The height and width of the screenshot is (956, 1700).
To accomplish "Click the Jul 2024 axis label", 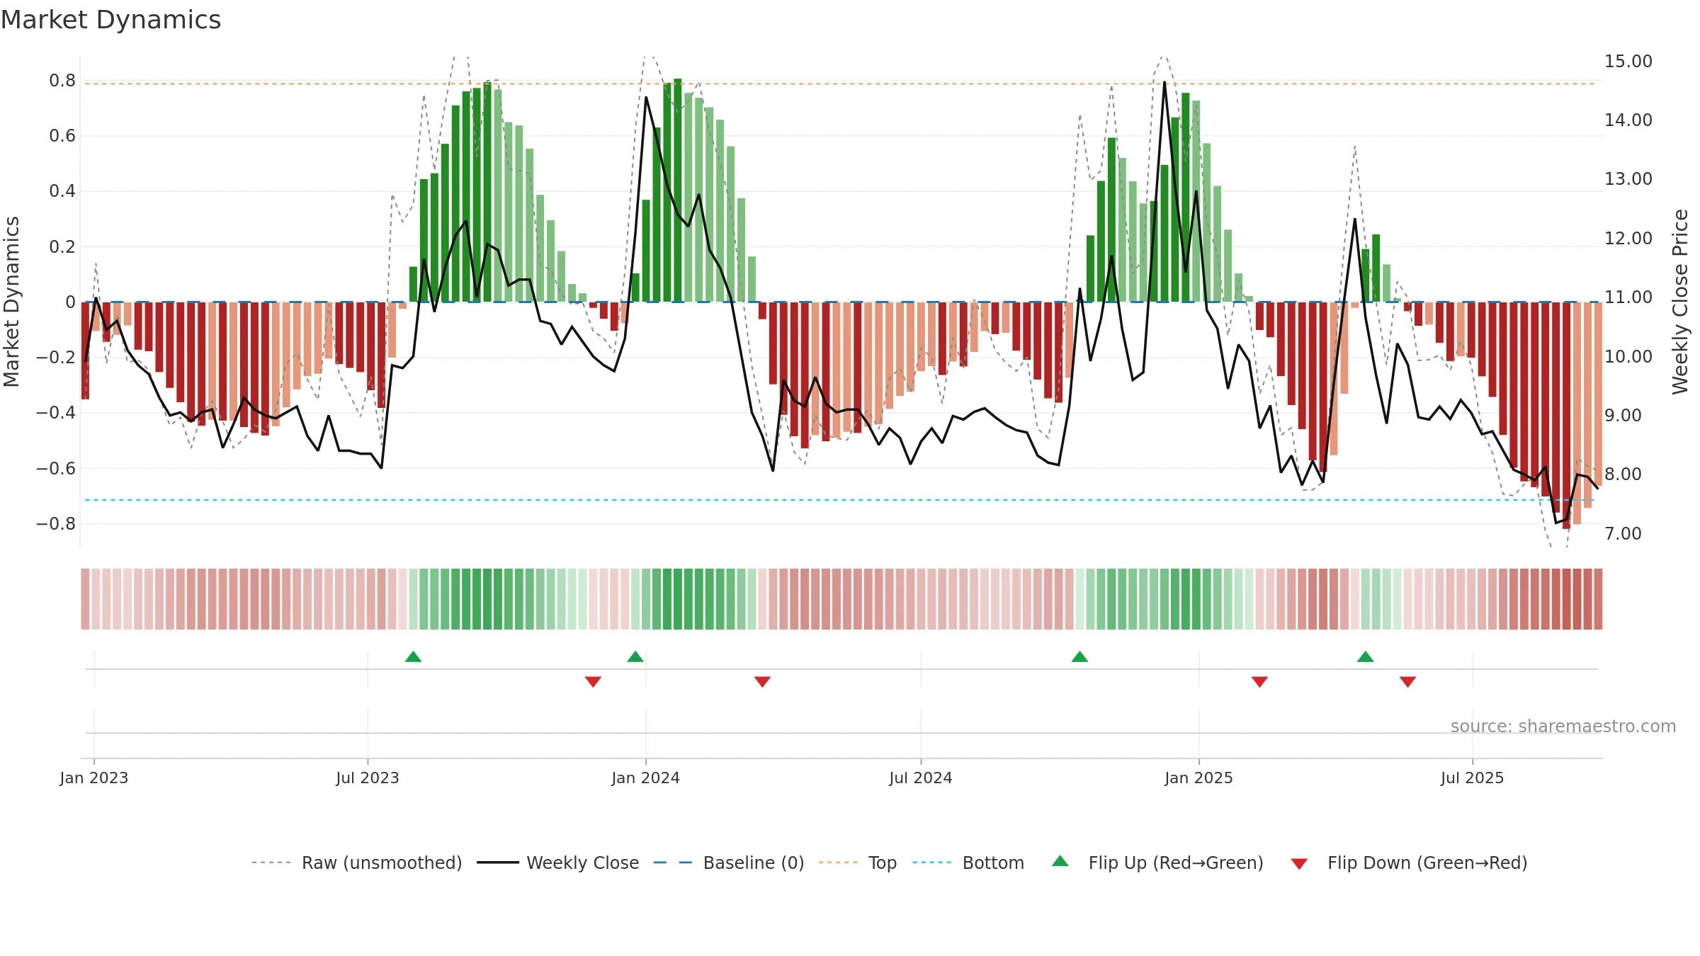I will [x=921, y=778].
